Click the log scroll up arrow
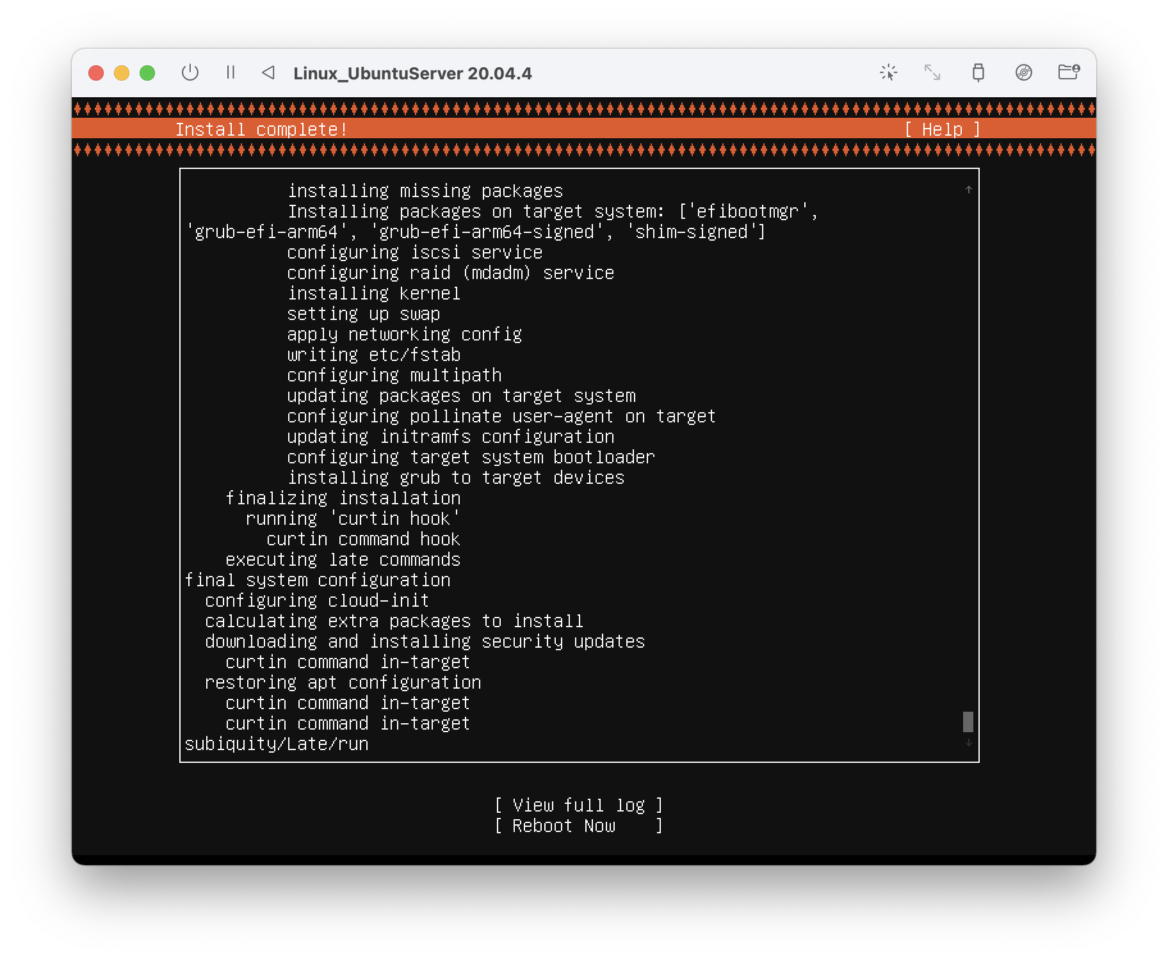Image resolution: width=1168 pixels, height=960 pixels. tap(968, 189)
